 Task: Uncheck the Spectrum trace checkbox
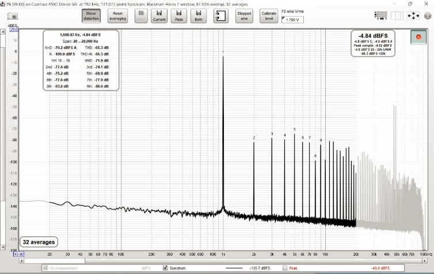coord(166,268)
